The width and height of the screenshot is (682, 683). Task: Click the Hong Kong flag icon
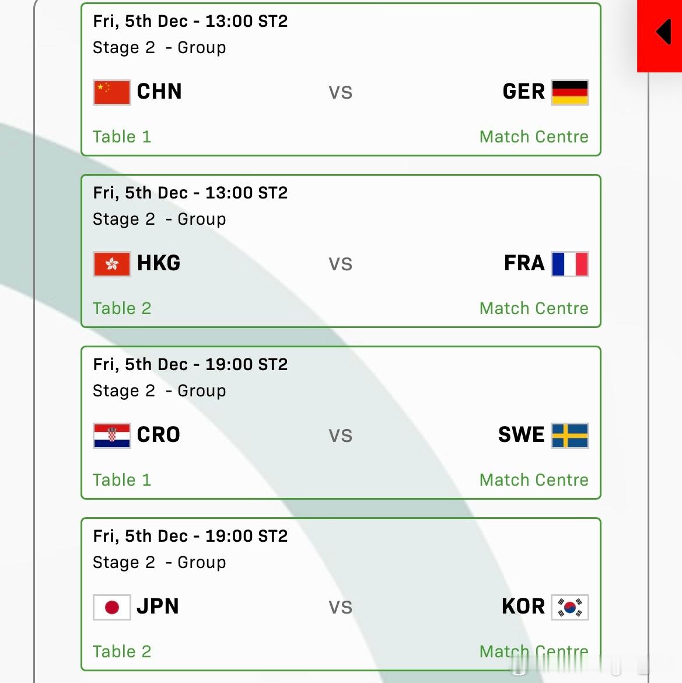point(112,264)
